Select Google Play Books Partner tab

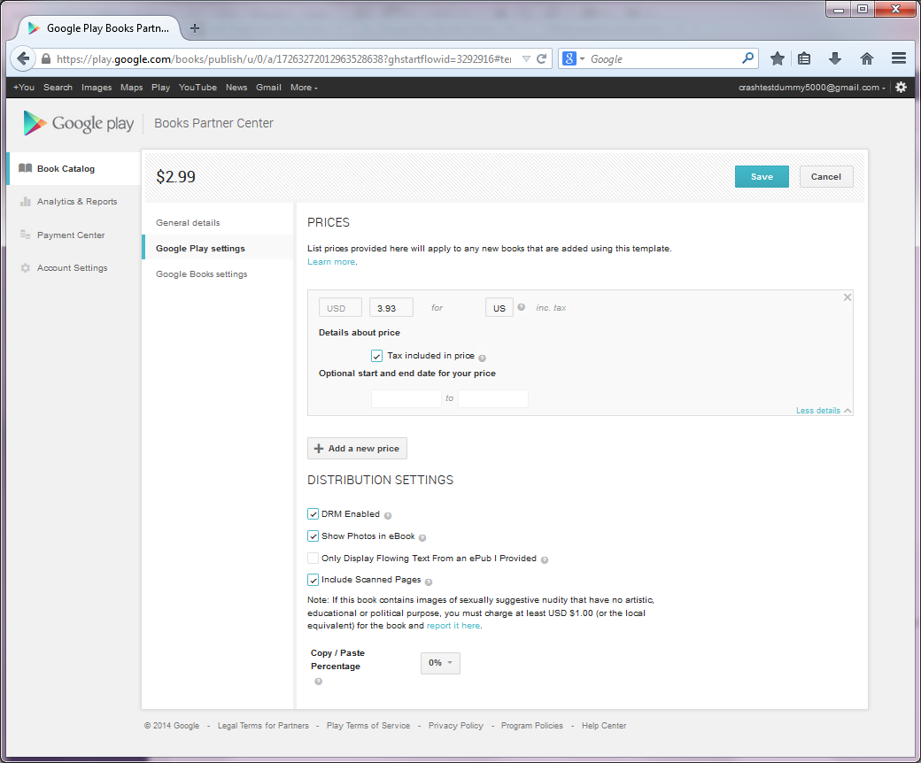coord(98,28)
